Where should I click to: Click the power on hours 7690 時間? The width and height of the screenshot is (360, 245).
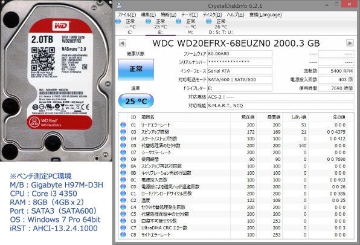336,88
